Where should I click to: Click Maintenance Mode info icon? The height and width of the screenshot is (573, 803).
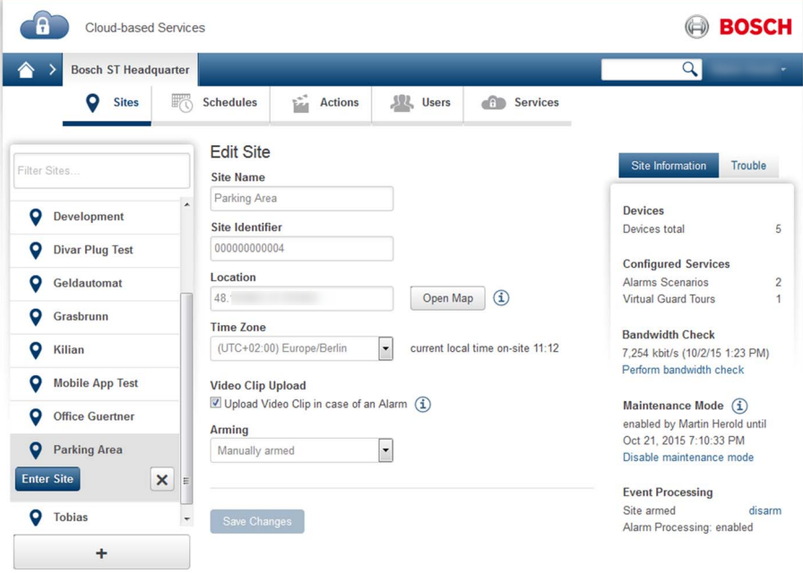pyautogui.click(x=739, y=406)
